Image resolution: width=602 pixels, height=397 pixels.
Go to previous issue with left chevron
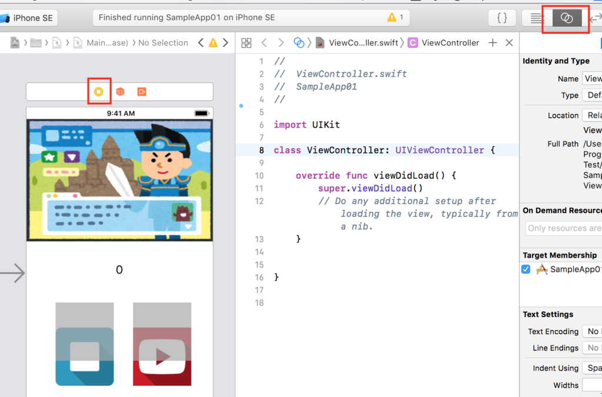(x=201, y=42)
